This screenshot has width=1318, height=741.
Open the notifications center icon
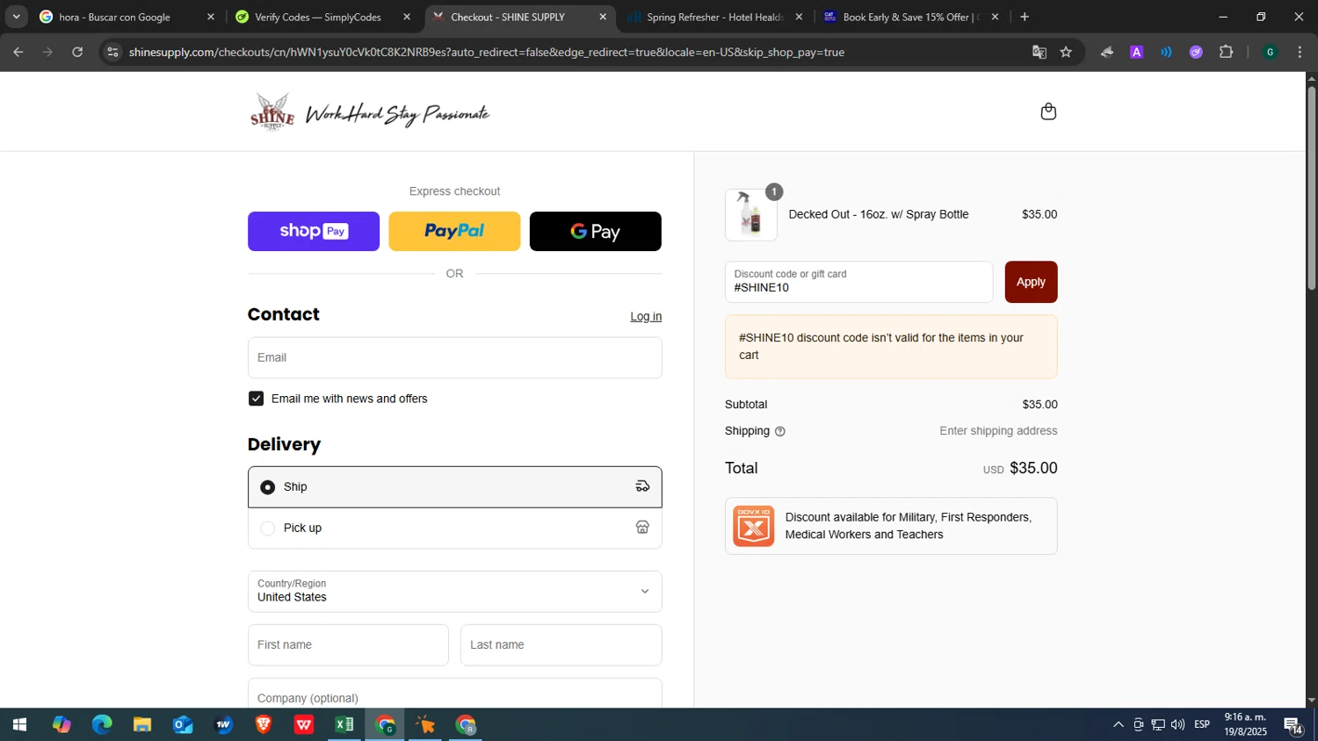pos(1293,724)
